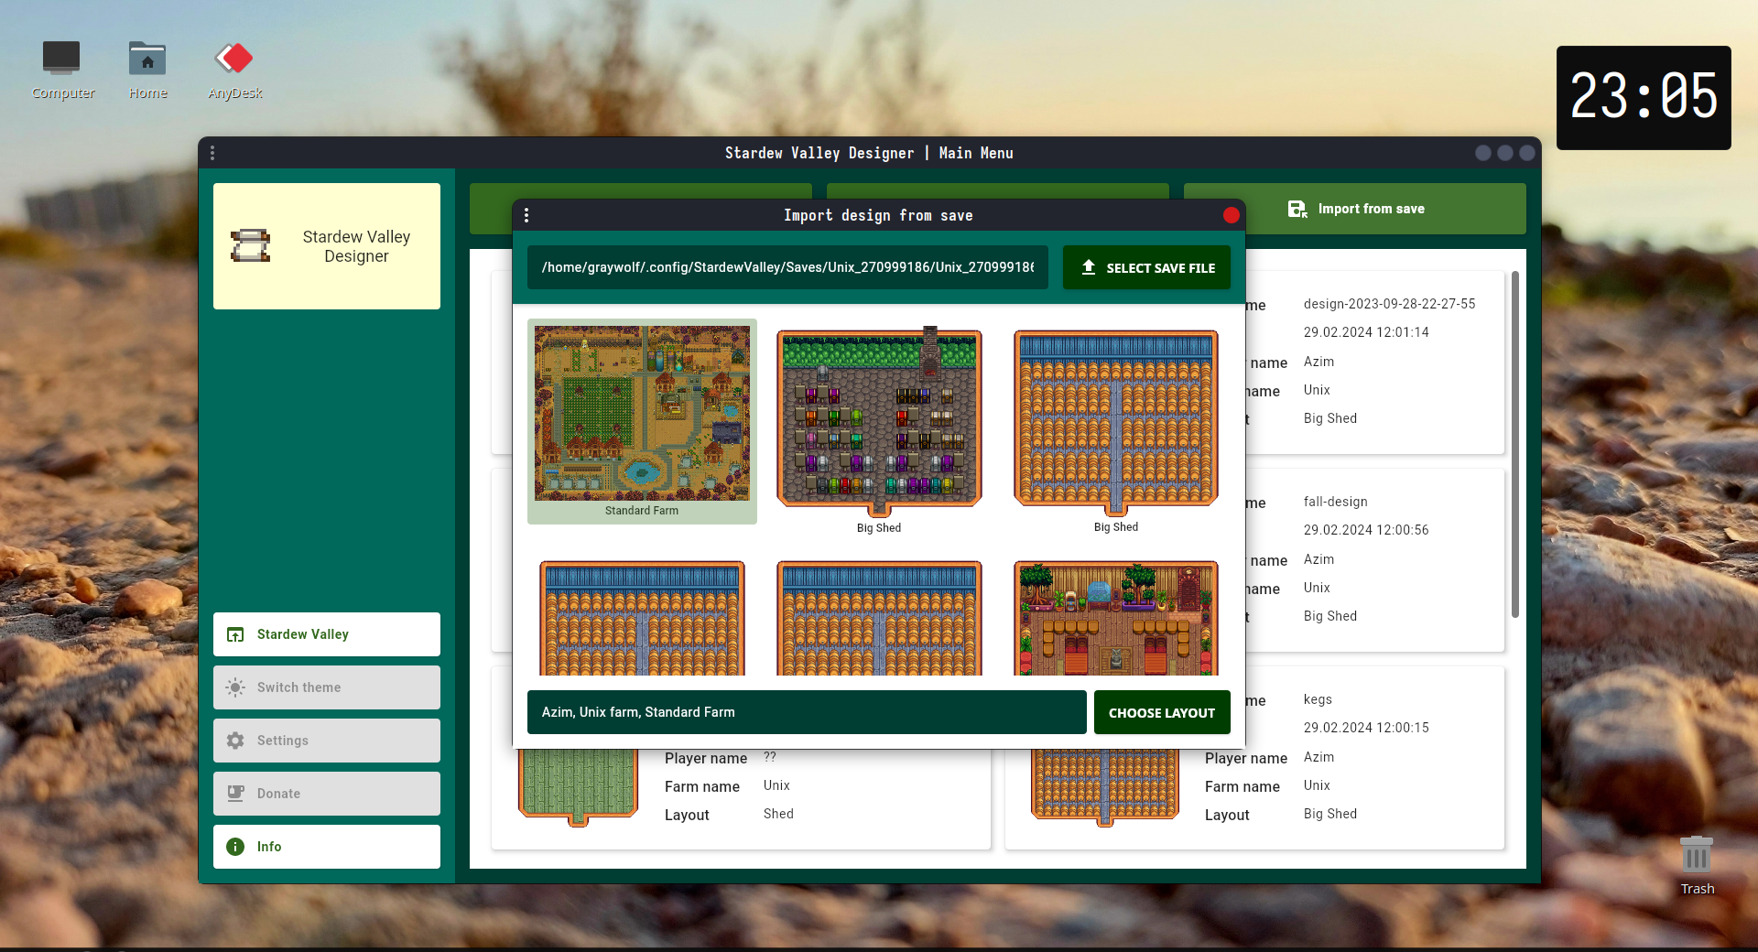Click the design-2023-09-28-22-27-55 name
1758x952 pixels.
click(x=1389, y=304)
